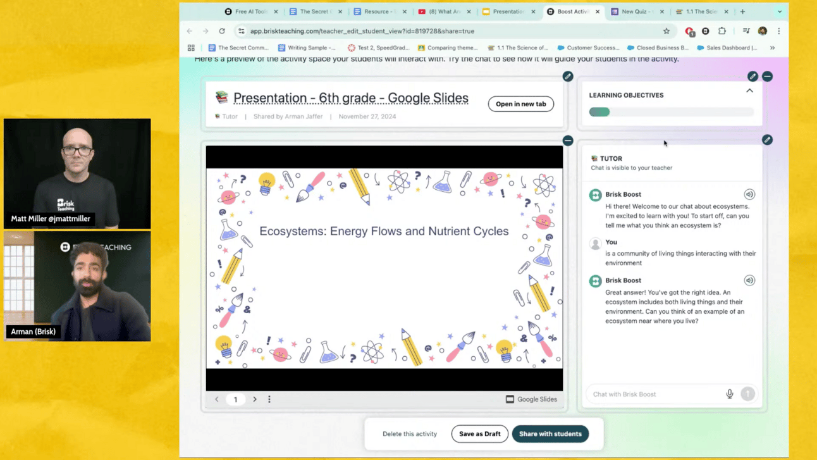Click Delete this activity
The height and width of the screenshot is (460, 817).
coord(410,434)
